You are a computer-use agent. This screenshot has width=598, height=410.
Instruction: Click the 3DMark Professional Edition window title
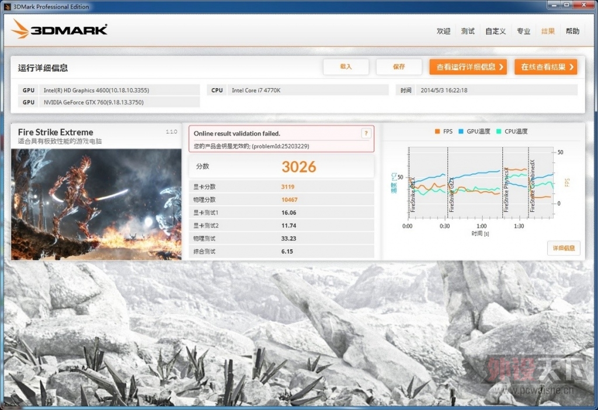(x=51, y=6)
